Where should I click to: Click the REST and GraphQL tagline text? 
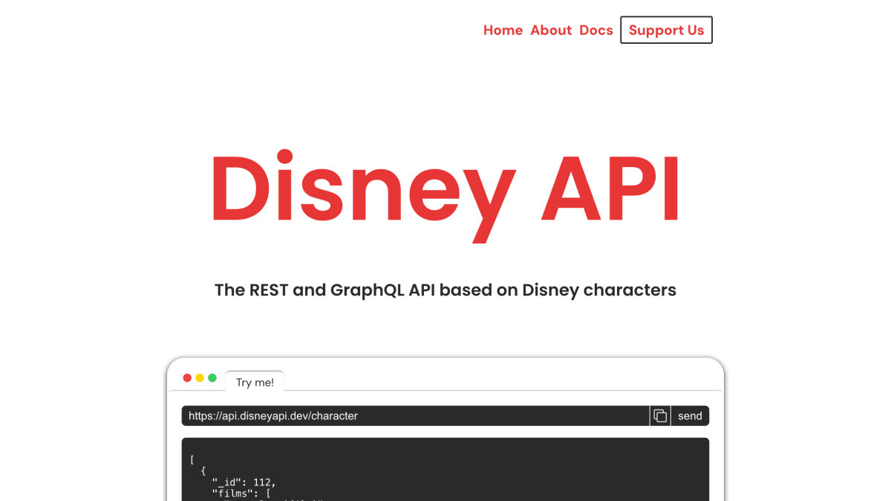tap(446, 289)
